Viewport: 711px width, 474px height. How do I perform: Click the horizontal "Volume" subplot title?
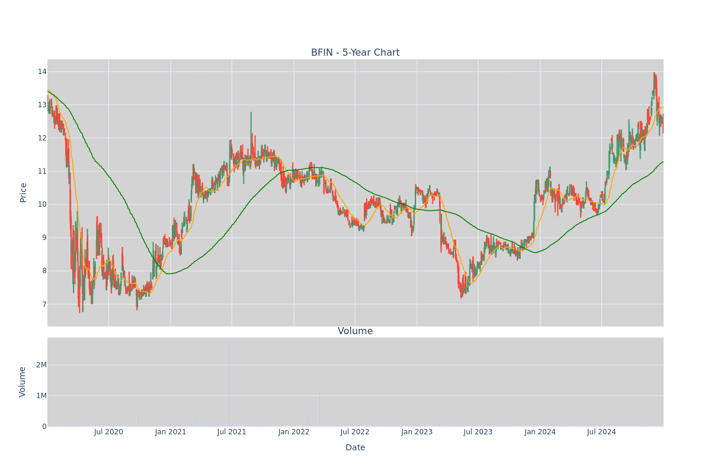click(355, 331)
